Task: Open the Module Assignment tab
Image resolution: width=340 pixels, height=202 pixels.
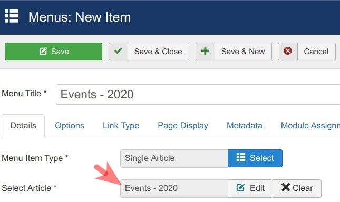Action: click(310, 125)
